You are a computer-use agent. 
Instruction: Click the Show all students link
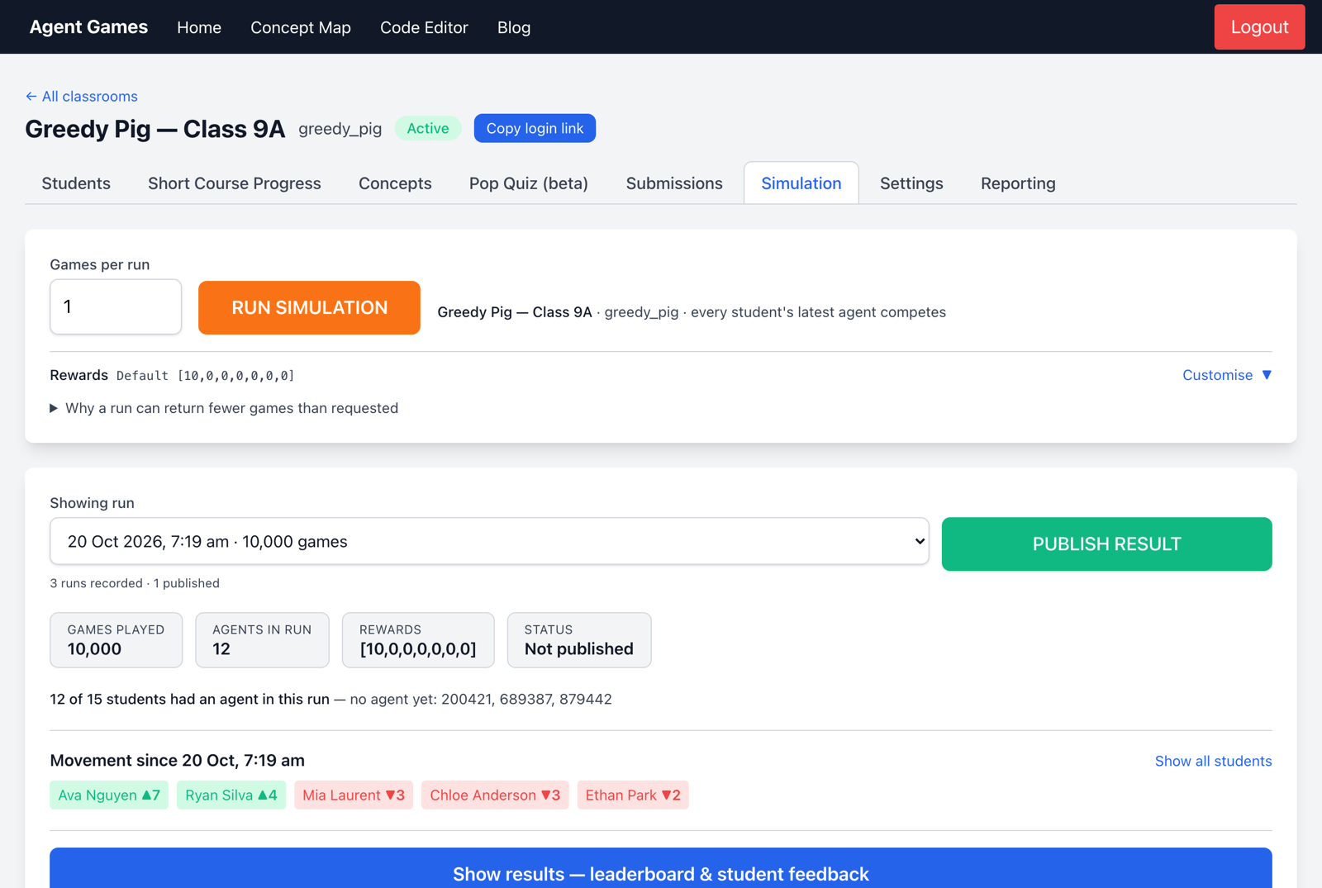(x=1213, y=761)
